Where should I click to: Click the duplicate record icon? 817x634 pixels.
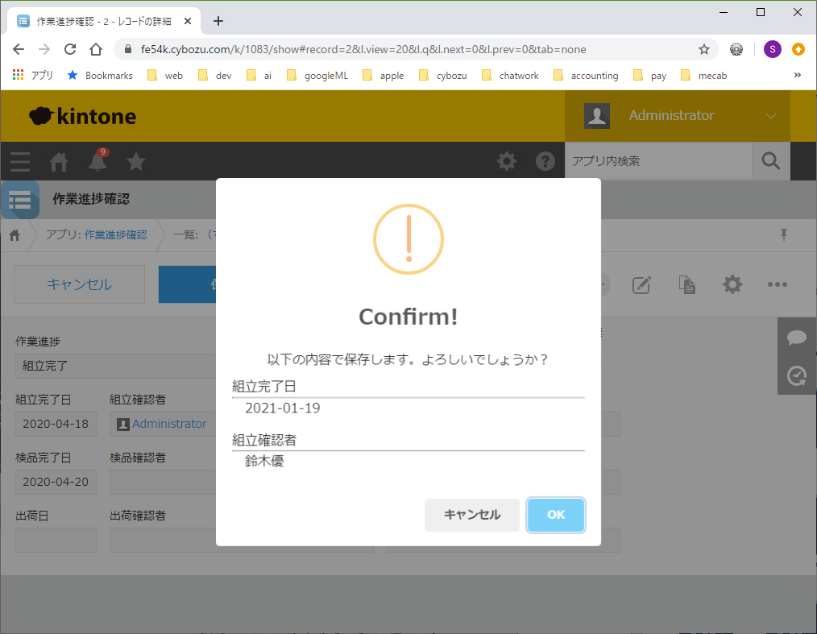click(x=686, y=284)
